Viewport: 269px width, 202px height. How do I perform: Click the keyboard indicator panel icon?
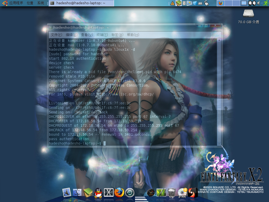[x=200, y=3]
